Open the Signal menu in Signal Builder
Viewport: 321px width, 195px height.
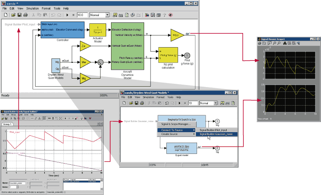(x=20, y=115)
